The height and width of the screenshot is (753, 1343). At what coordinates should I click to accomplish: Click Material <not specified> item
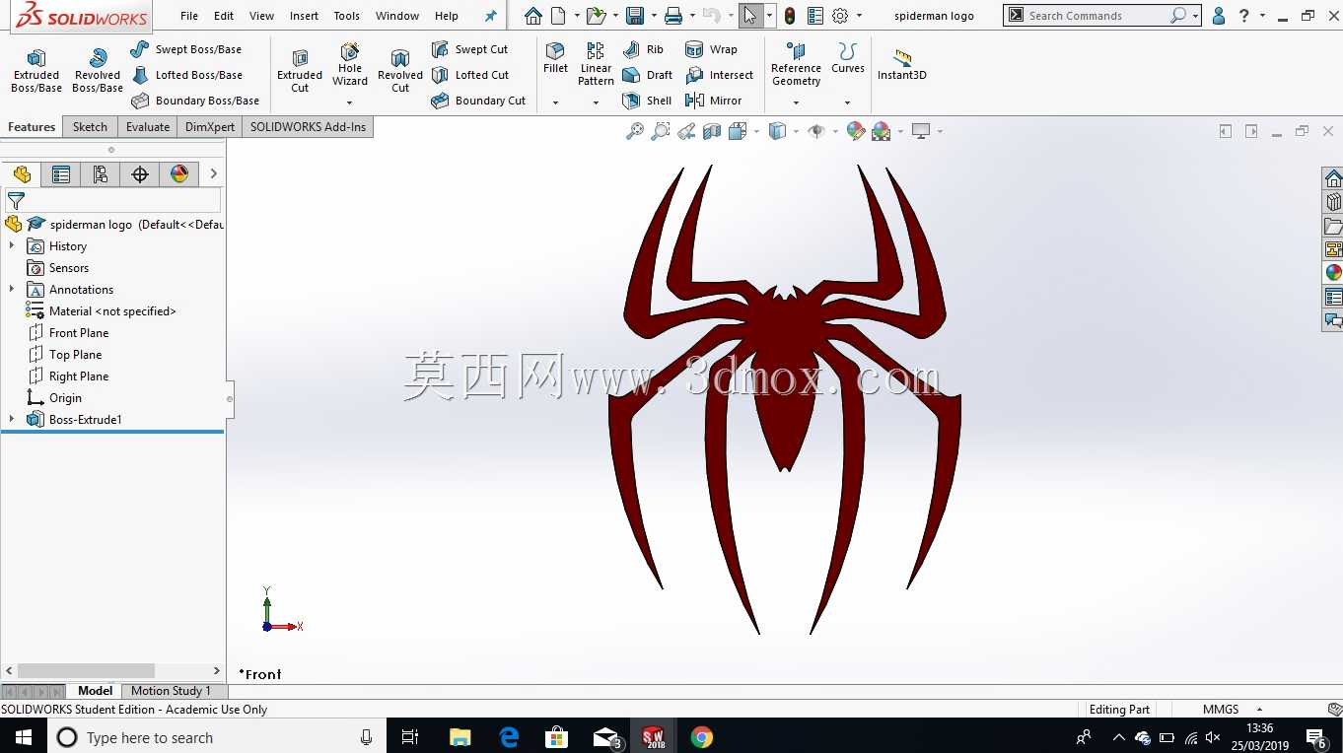click(x=112, y=311)
